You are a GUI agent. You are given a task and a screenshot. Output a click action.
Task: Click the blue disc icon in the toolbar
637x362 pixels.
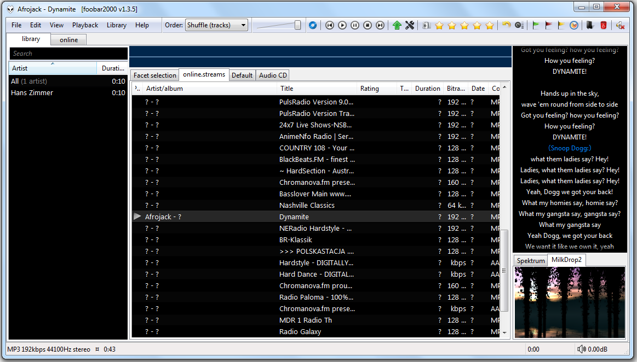(x=312, y=25)
